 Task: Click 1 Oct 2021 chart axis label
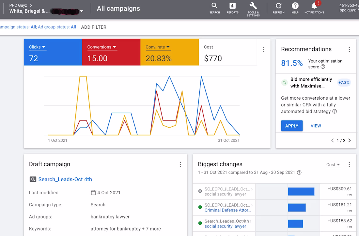57,140
